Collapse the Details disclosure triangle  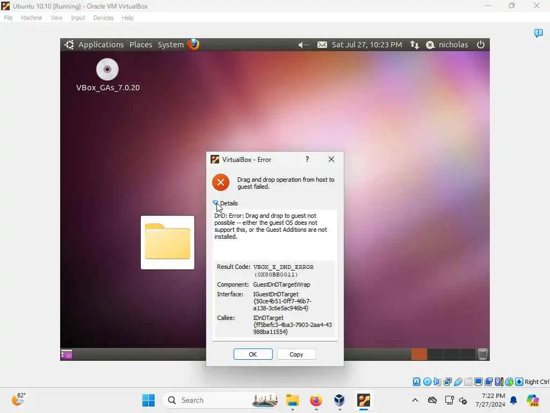[x=215, y=203]
